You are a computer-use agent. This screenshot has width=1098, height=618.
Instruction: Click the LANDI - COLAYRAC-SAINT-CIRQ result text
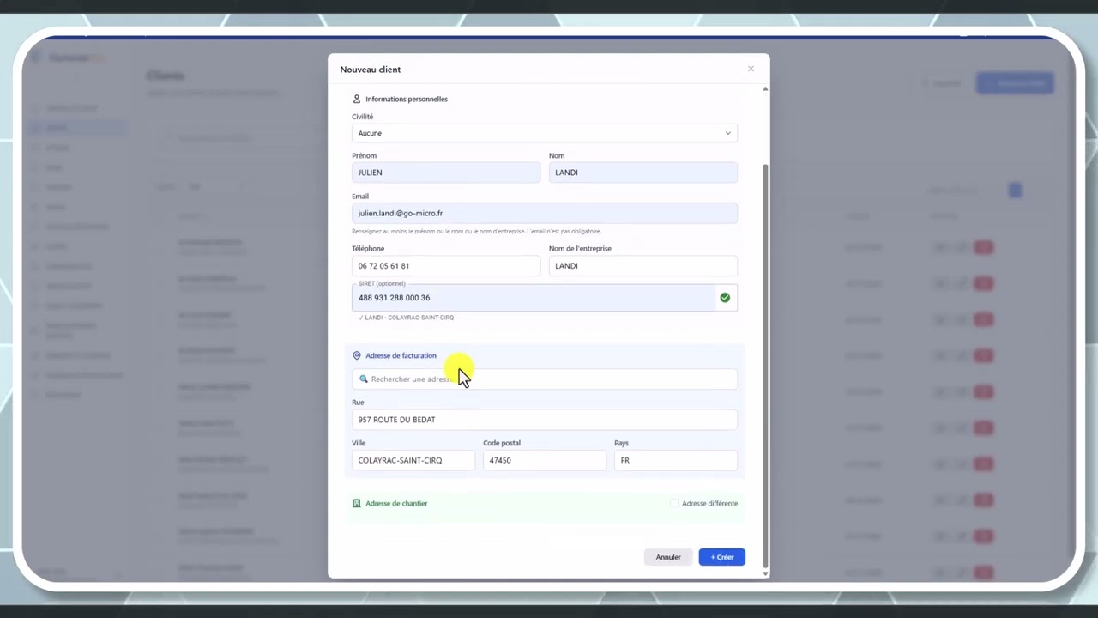pos(409,318)
